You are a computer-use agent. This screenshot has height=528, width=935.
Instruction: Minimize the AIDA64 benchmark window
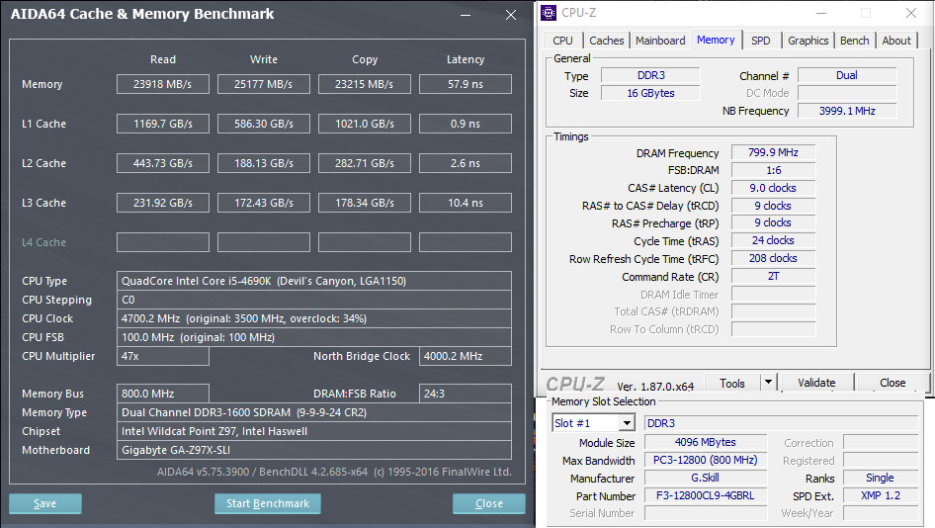tap(466, 14)
